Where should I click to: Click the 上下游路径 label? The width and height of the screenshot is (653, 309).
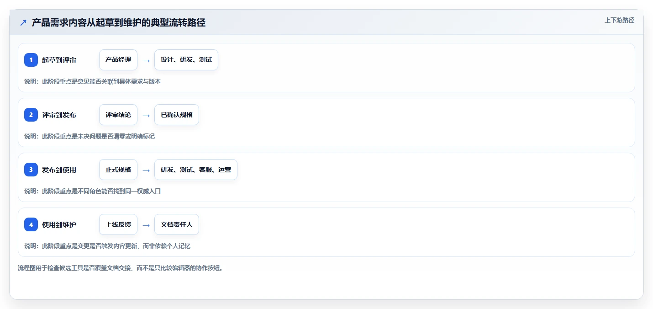click(619, 20)
